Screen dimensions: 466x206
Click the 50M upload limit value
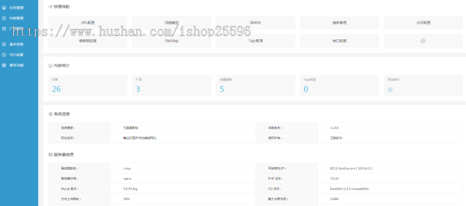point(126,199)
